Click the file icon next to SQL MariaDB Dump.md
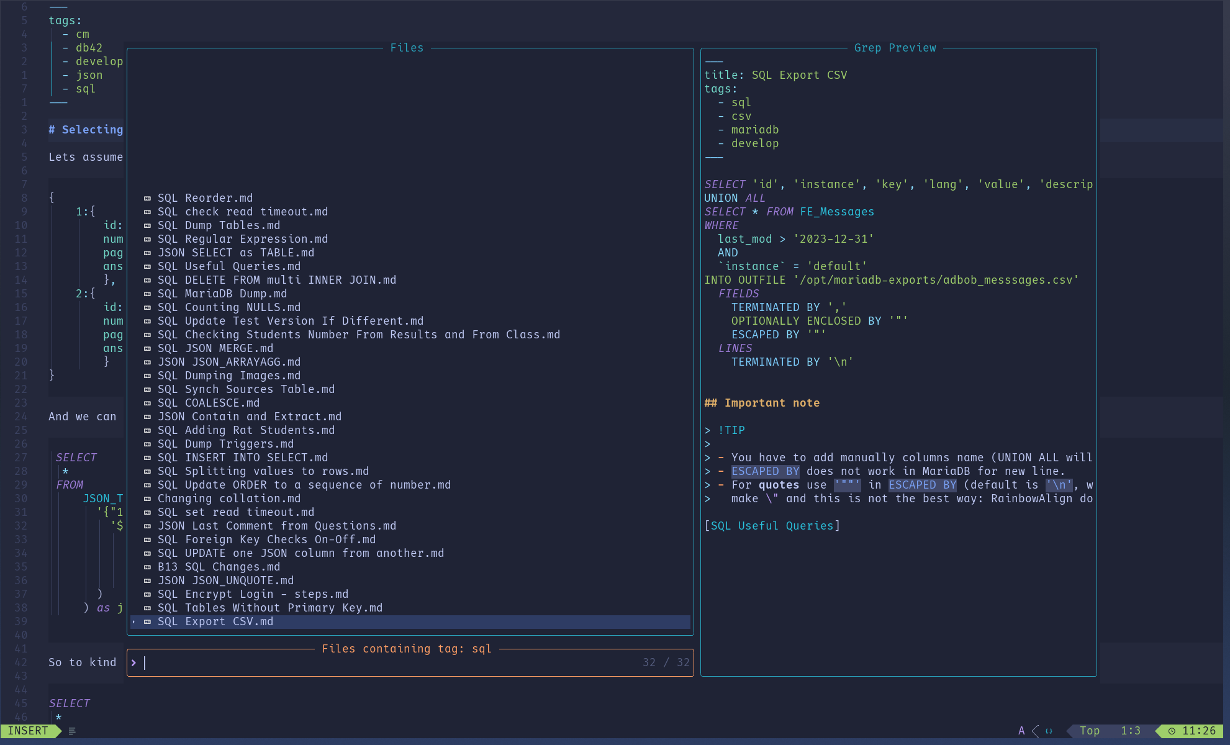Screen dimensions: 1230x745 [147, 294]
